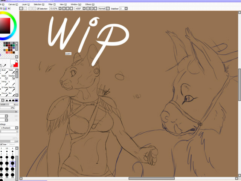
Task: Toggle transparent color small square icon
Action: (11, 66)
